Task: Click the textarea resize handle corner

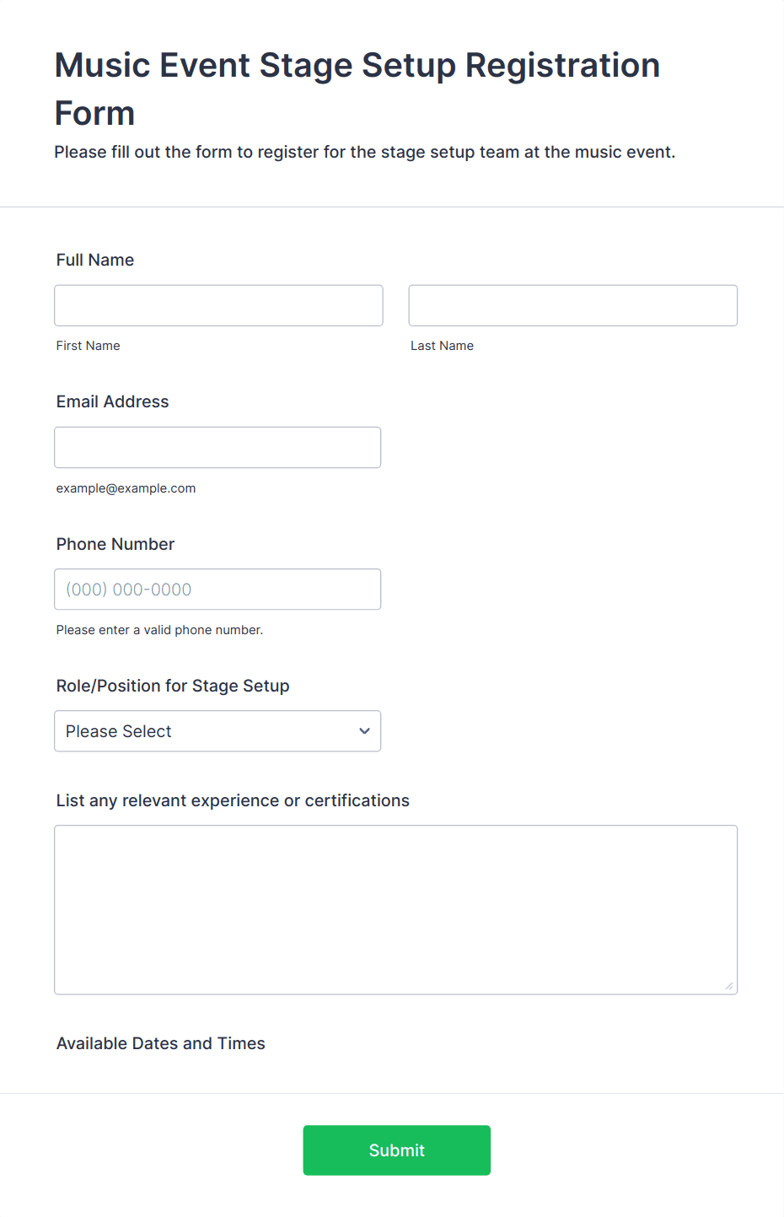Action: [729, 986]
